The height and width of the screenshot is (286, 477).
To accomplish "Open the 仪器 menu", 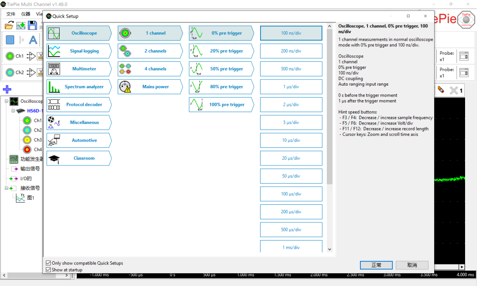I will coord(26,14).
